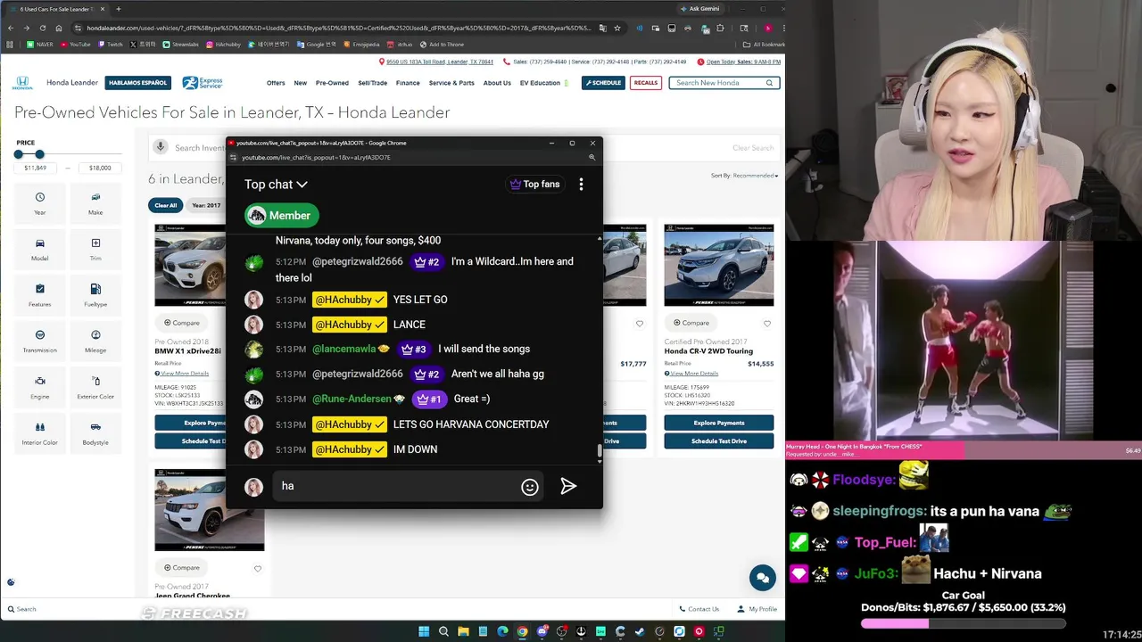
Task: Click the Member badge button
Action: 281,215
